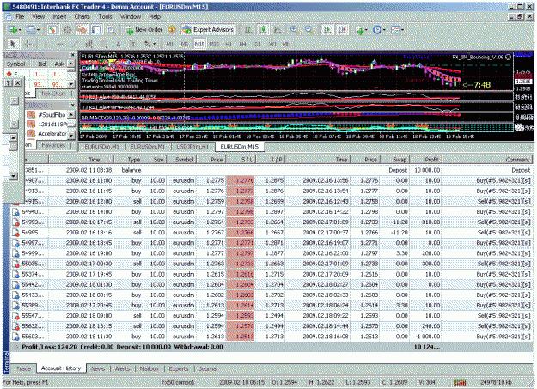Switch chart to line chart icon
The width and height of the screenshot is (537, 389).
278,30
